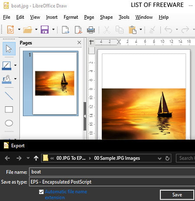Image resolution: width=195 pixels, height=201 pixels.
Task: Select page 1 thumbnail in Pages panel
Action: (x=51, y=83)
